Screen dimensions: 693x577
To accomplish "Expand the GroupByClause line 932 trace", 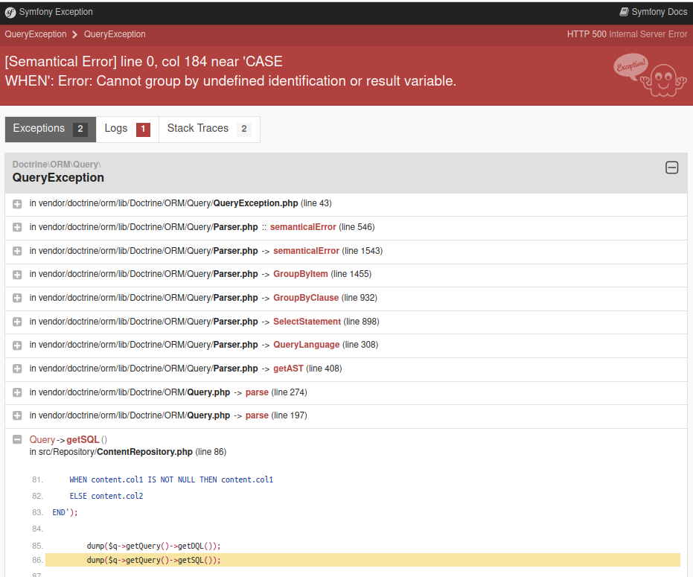I will (x=17, y=298).
